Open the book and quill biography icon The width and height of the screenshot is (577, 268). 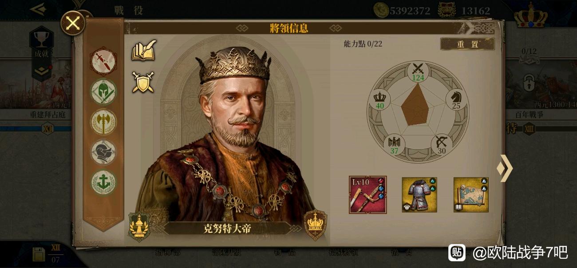pyautogui.click(x=143, y=50)
